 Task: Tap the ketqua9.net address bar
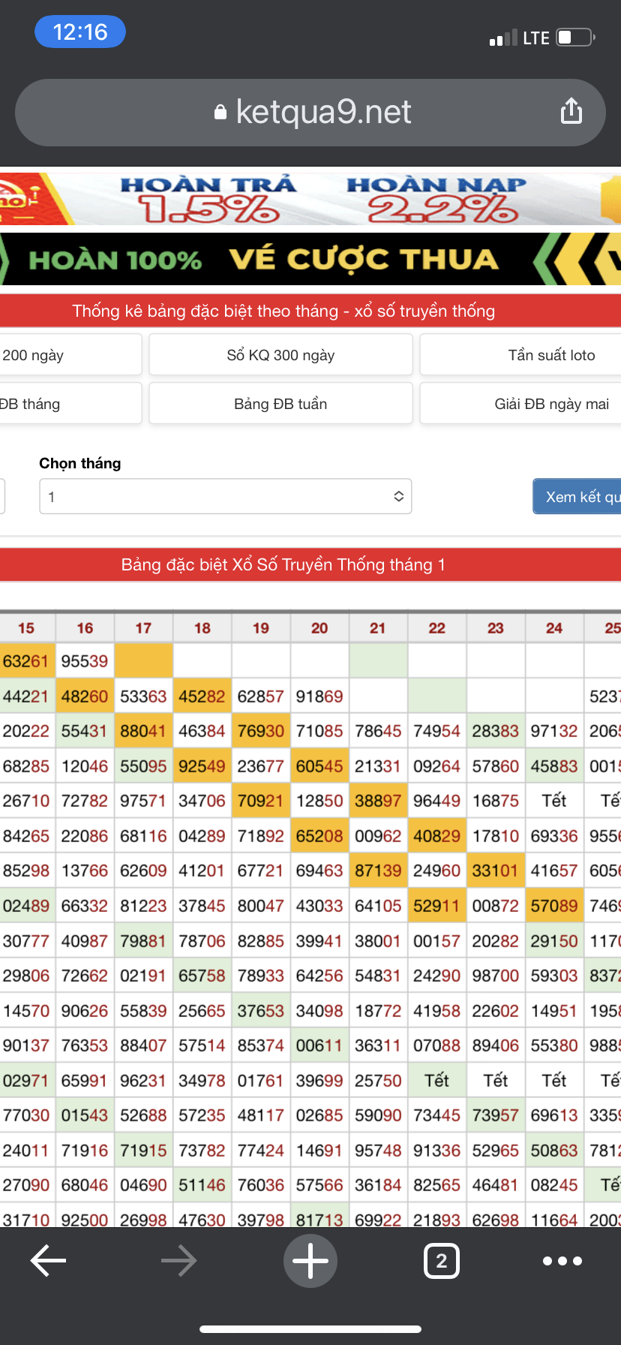pos(322,113)
